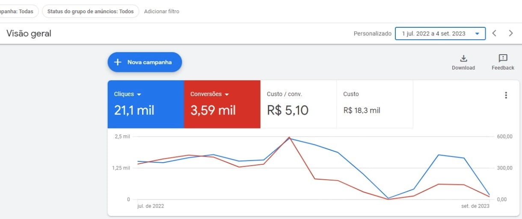Open the three-dot chart options menu
The height and width of the screenshot is (219, 522).
506,95
